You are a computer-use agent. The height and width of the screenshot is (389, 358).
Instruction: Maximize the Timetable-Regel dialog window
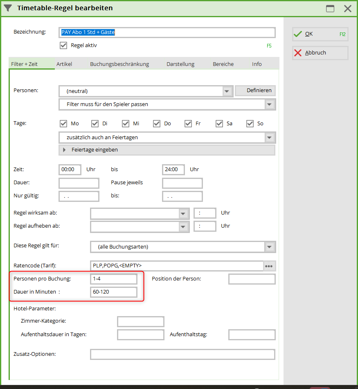[330, 9]
